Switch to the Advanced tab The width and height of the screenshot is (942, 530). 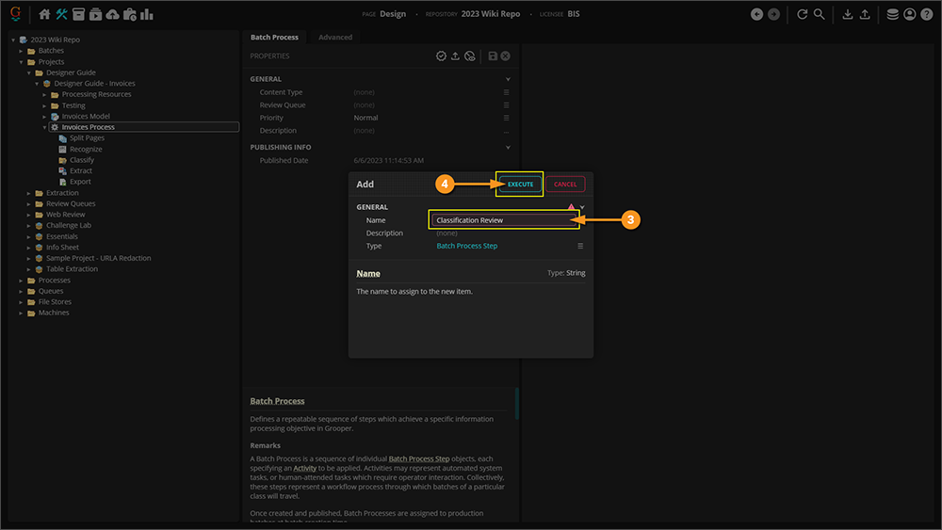coord(335,38)
